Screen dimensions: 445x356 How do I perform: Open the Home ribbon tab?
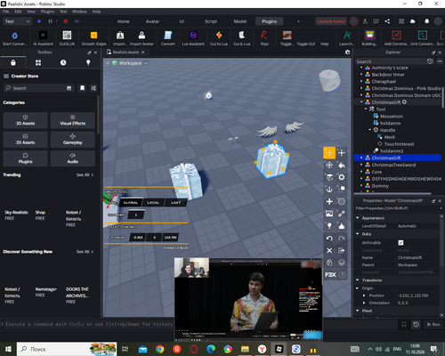point(123,21)
